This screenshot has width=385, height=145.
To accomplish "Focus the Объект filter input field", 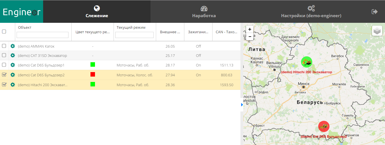I will point(43,35).
